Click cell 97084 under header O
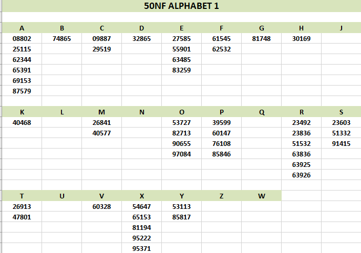The image size is (361, 253). [181, 154]
